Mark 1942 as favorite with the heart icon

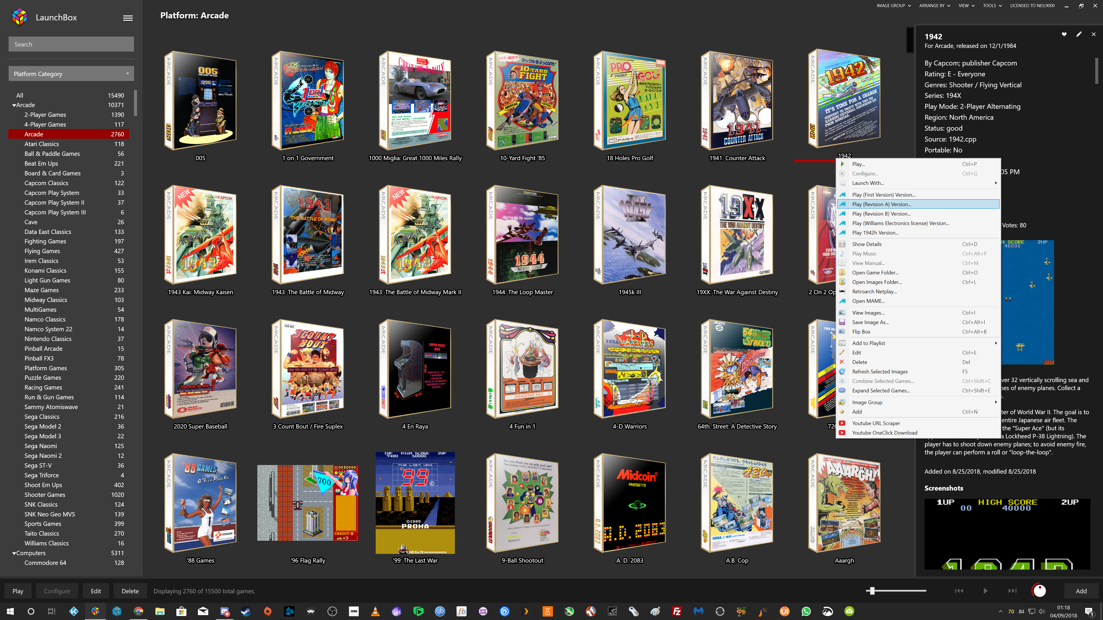tap(1064, 34)
